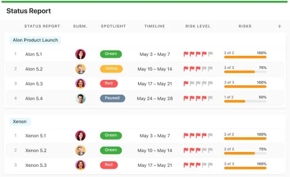Click the Green spotlight badge for Alon 5.1
This screenshot has width=290, height=177.
click(111, 54)
